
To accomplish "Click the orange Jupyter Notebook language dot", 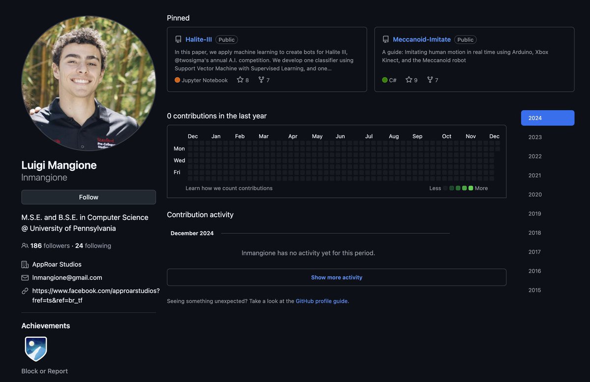I will tap(177, 80).
